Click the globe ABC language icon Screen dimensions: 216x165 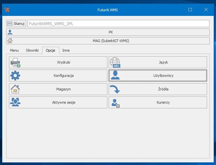[115, 62]
